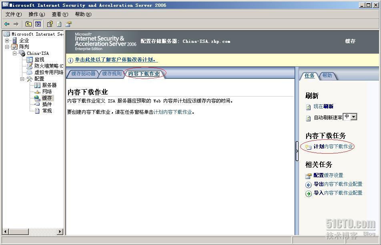Screen dimensions: 381x245
Task: Click the Forward arrow toolbar icon
Action: (x=16, y=24)
